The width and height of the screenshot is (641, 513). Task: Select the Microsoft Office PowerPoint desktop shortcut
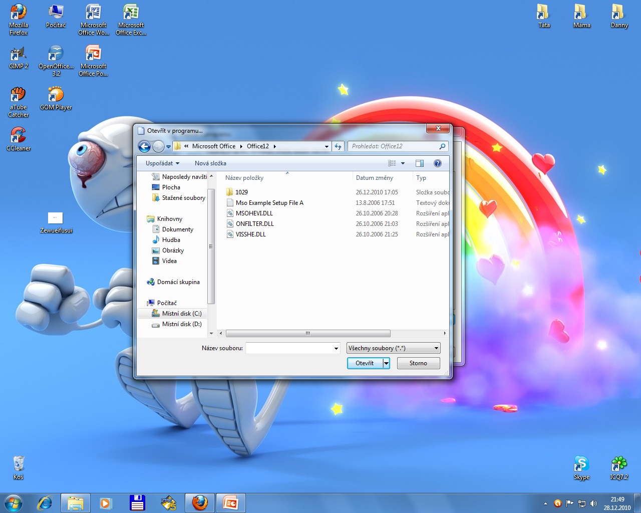coord(93,61)
